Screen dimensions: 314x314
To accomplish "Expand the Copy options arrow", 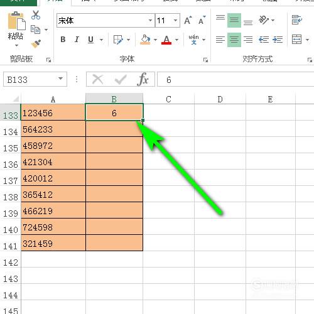I will 46,30.
